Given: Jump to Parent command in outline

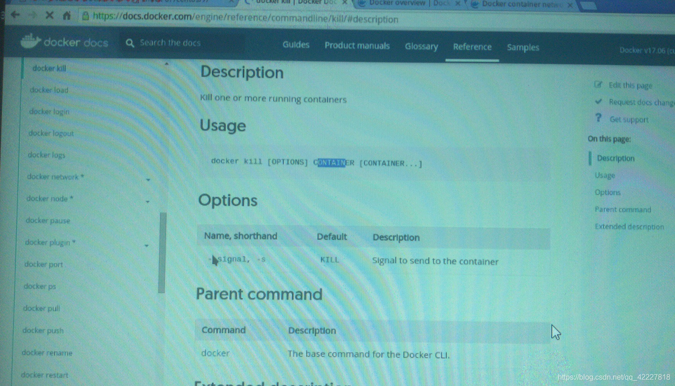Looking at the screenshot, I should tap(623, 209).
